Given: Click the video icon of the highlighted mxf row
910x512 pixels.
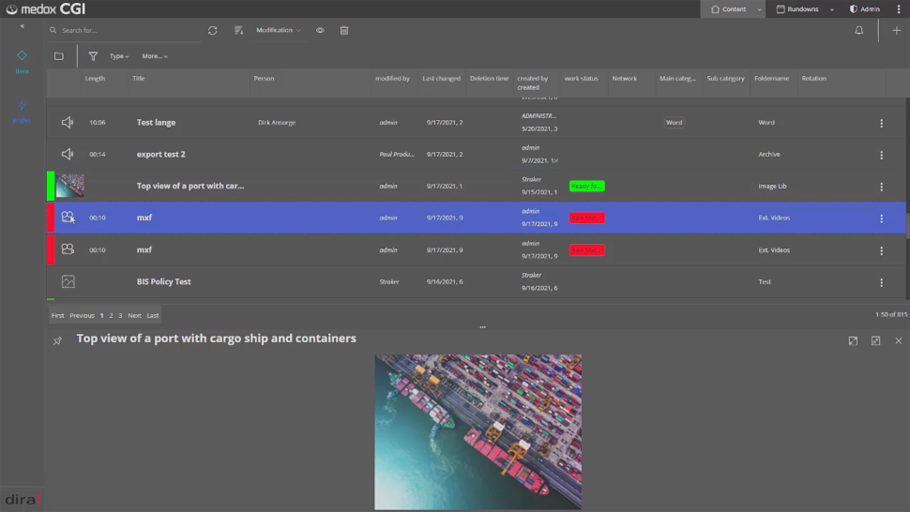Looking at the screenshot, I should click(x=68, y=218).
